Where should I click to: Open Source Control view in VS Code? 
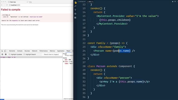pyautogui.click(x=75, y=10)
